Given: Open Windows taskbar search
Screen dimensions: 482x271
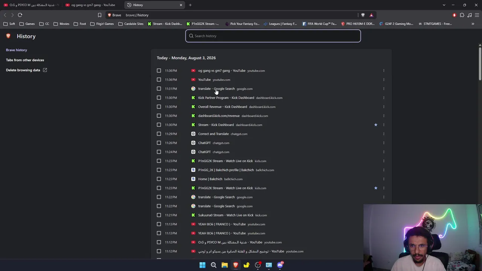Looking at the screenshot, I should pos(214,265).
